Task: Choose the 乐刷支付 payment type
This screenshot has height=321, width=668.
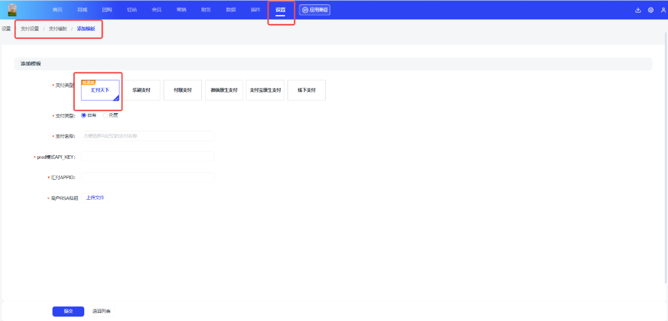Action: click(x=142, y=90)
